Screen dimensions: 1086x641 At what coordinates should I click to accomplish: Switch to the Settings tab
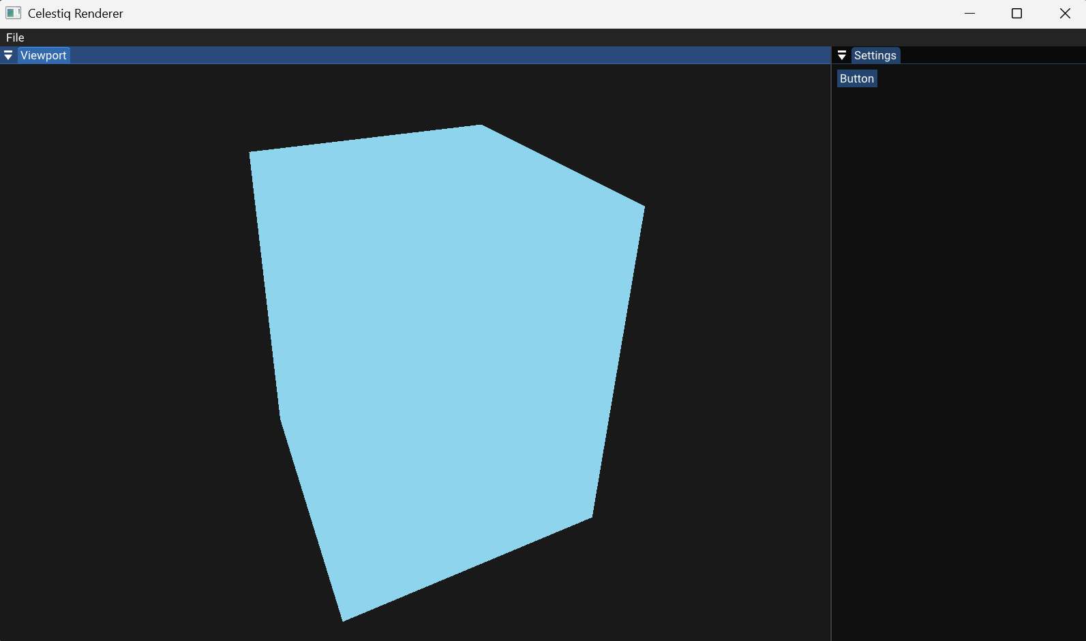click(x=875, y=55)
